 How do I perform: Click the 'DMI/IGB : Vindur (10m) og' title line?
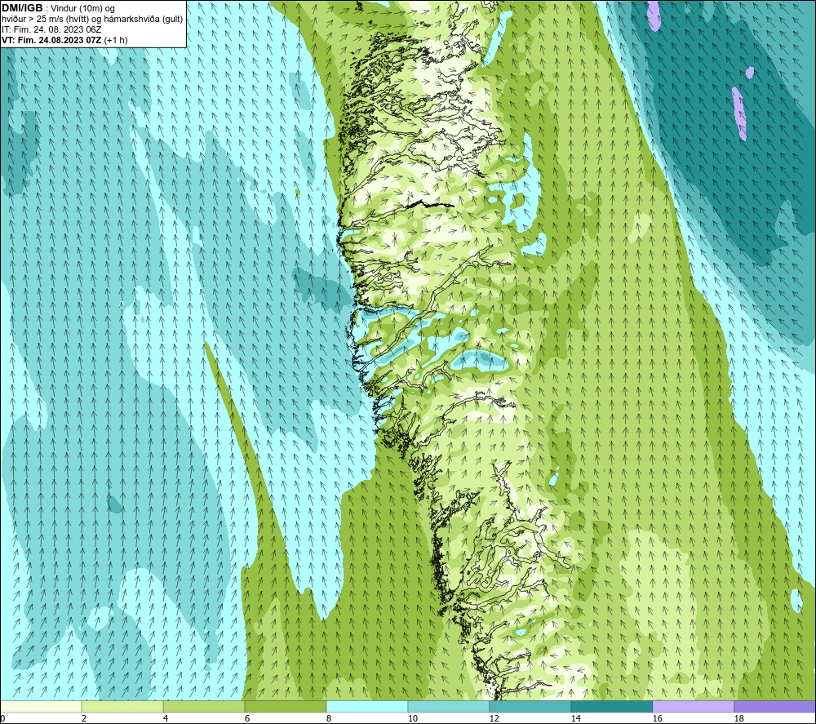click(x=58, y=8)
